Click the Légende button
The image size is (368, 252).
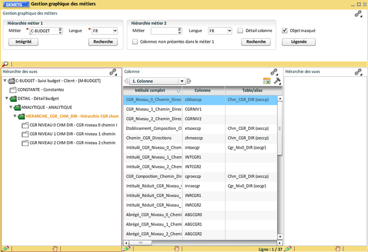[x=299, y=42]
